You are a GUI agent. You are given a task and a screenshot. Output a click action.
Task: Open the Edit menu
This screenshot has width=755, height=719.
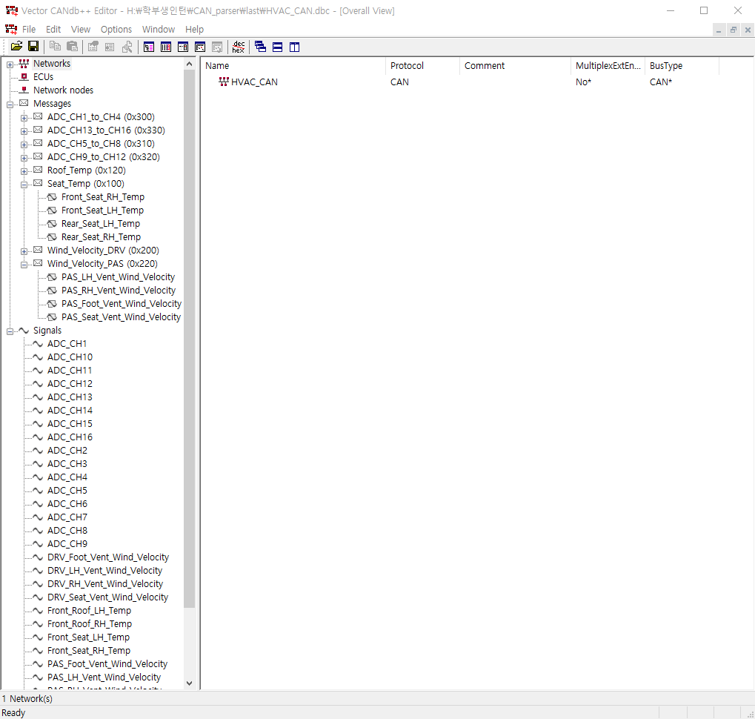pos(53,30)
